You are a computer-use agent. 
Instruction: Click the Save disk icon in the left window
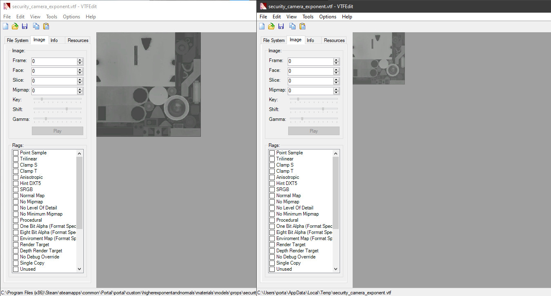[25, 27]
